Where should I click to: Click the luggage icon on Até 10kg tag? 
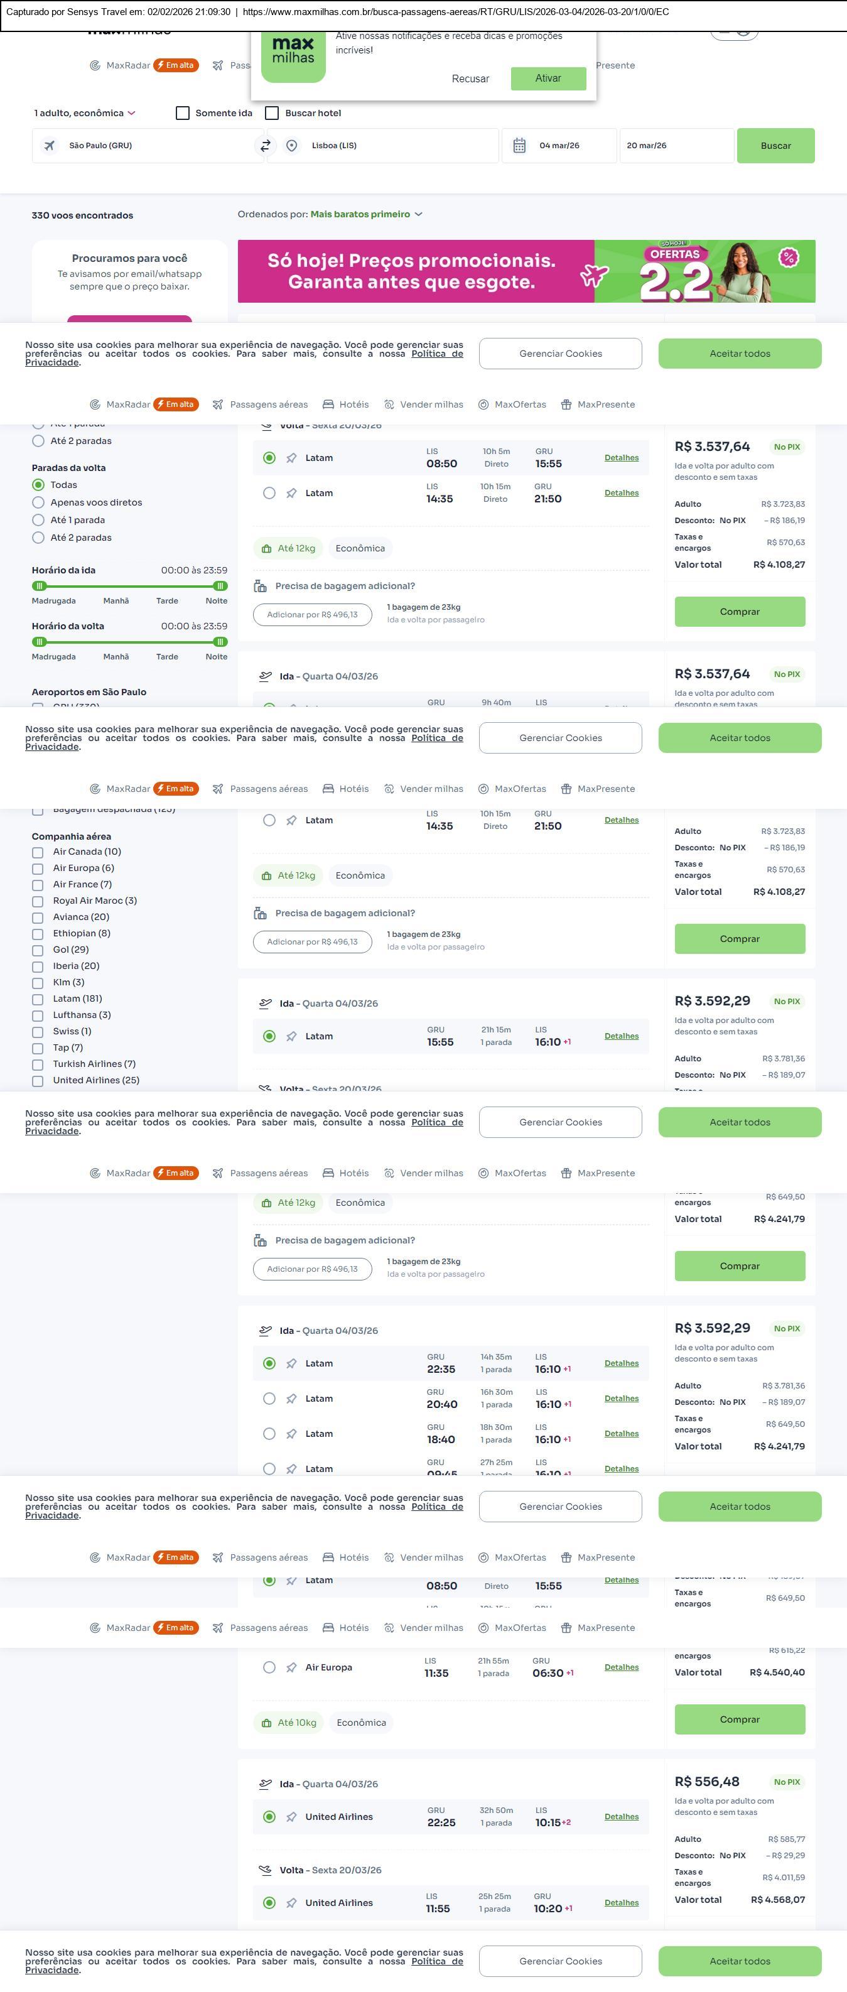(x=267, y=1723)
